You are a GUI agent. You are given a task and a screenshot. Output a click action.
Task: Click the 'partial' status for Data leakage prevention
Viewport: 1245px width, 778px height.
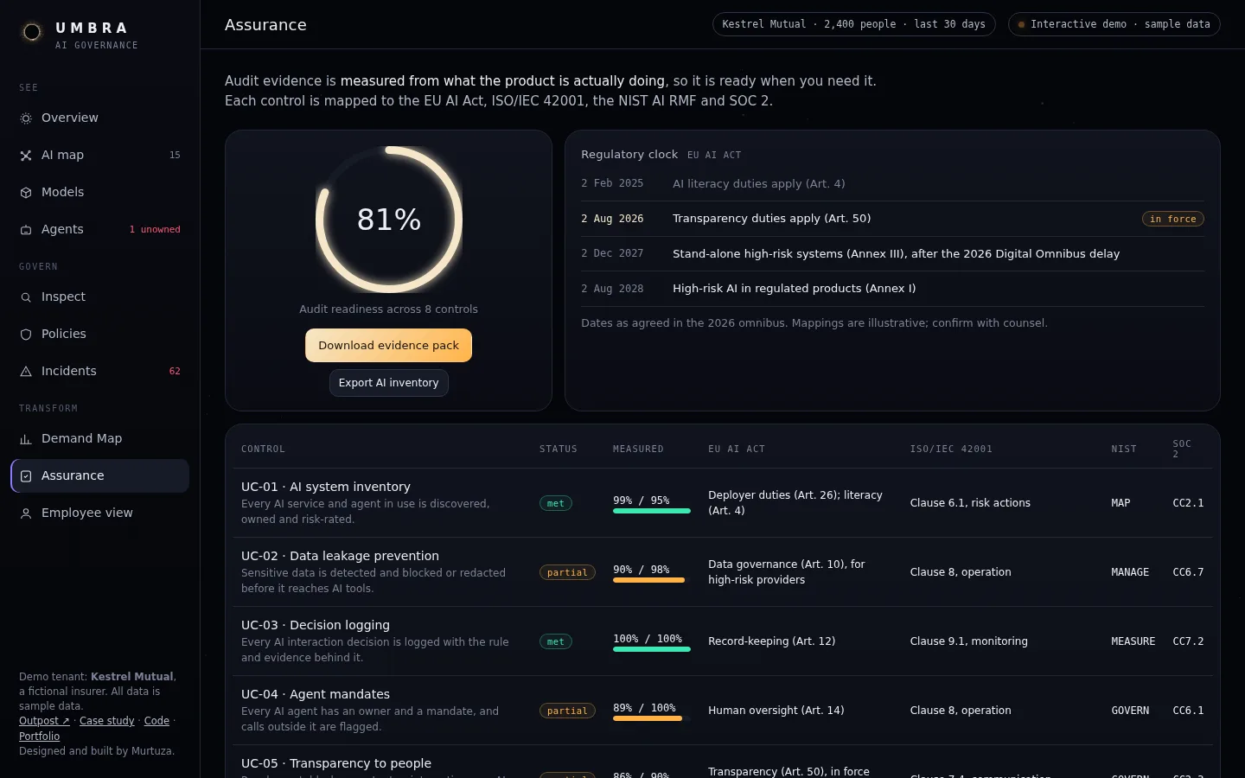[x=567, y=572]
